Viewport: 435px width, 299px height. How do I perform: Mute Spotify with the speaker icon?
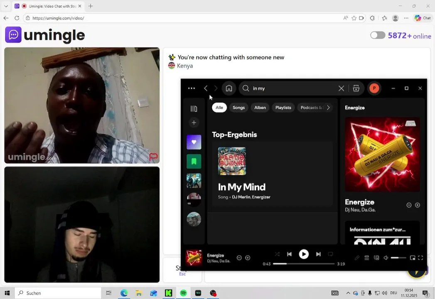tap(386, 257)
